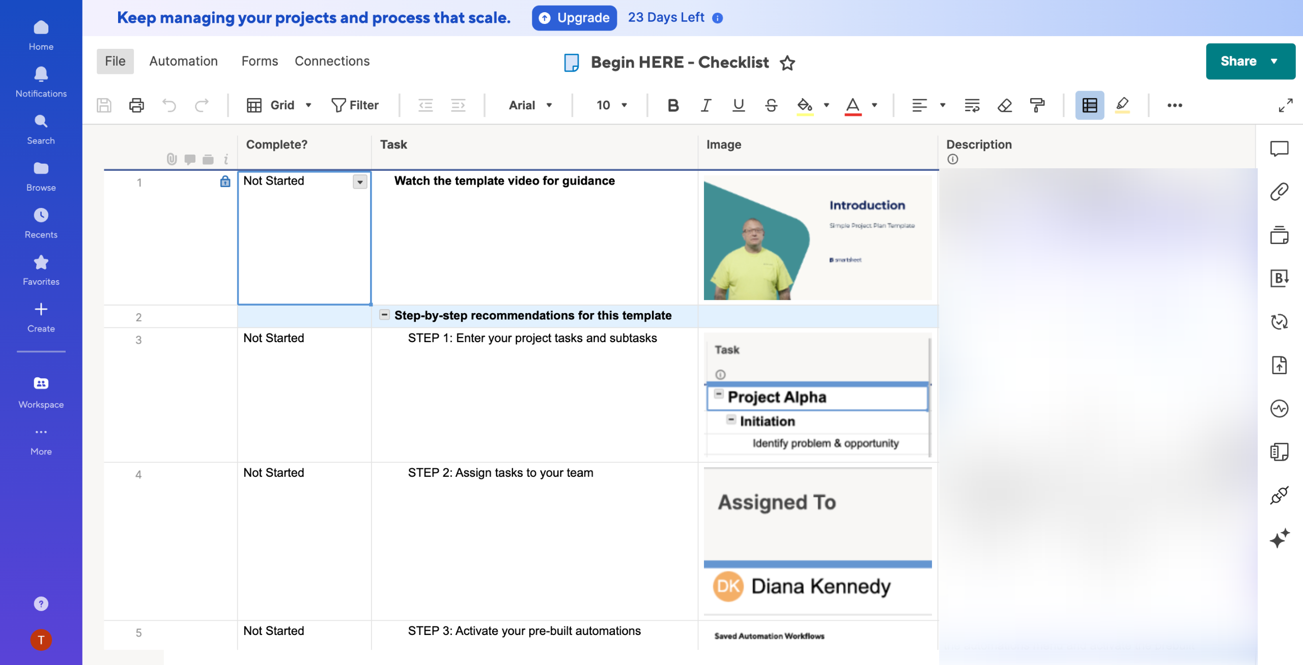Click the Outdent icon
The height and width of the screenshot is (665, 1303).
point(426,105)
